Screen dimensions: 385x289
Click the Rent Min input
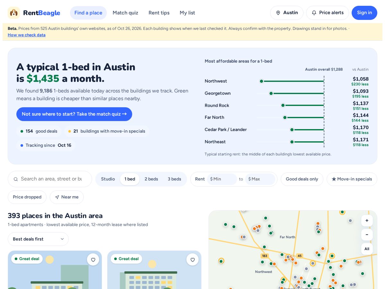[x=222, y=179]
